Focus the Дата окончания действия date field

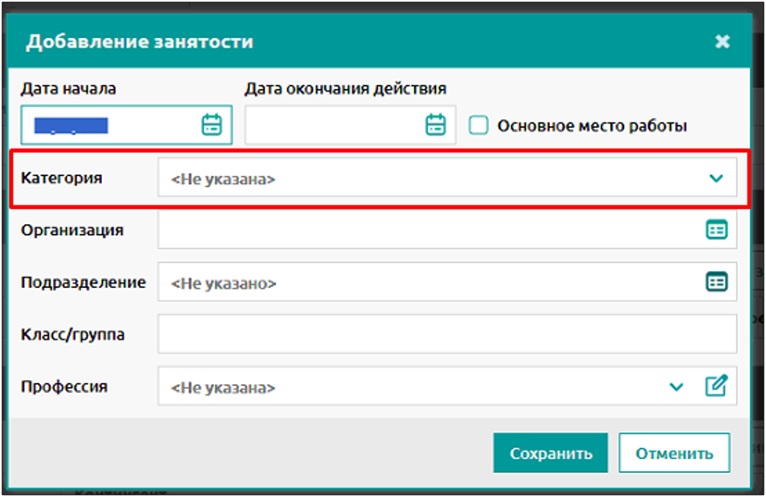pyautogui.click(x=332, y=125)
